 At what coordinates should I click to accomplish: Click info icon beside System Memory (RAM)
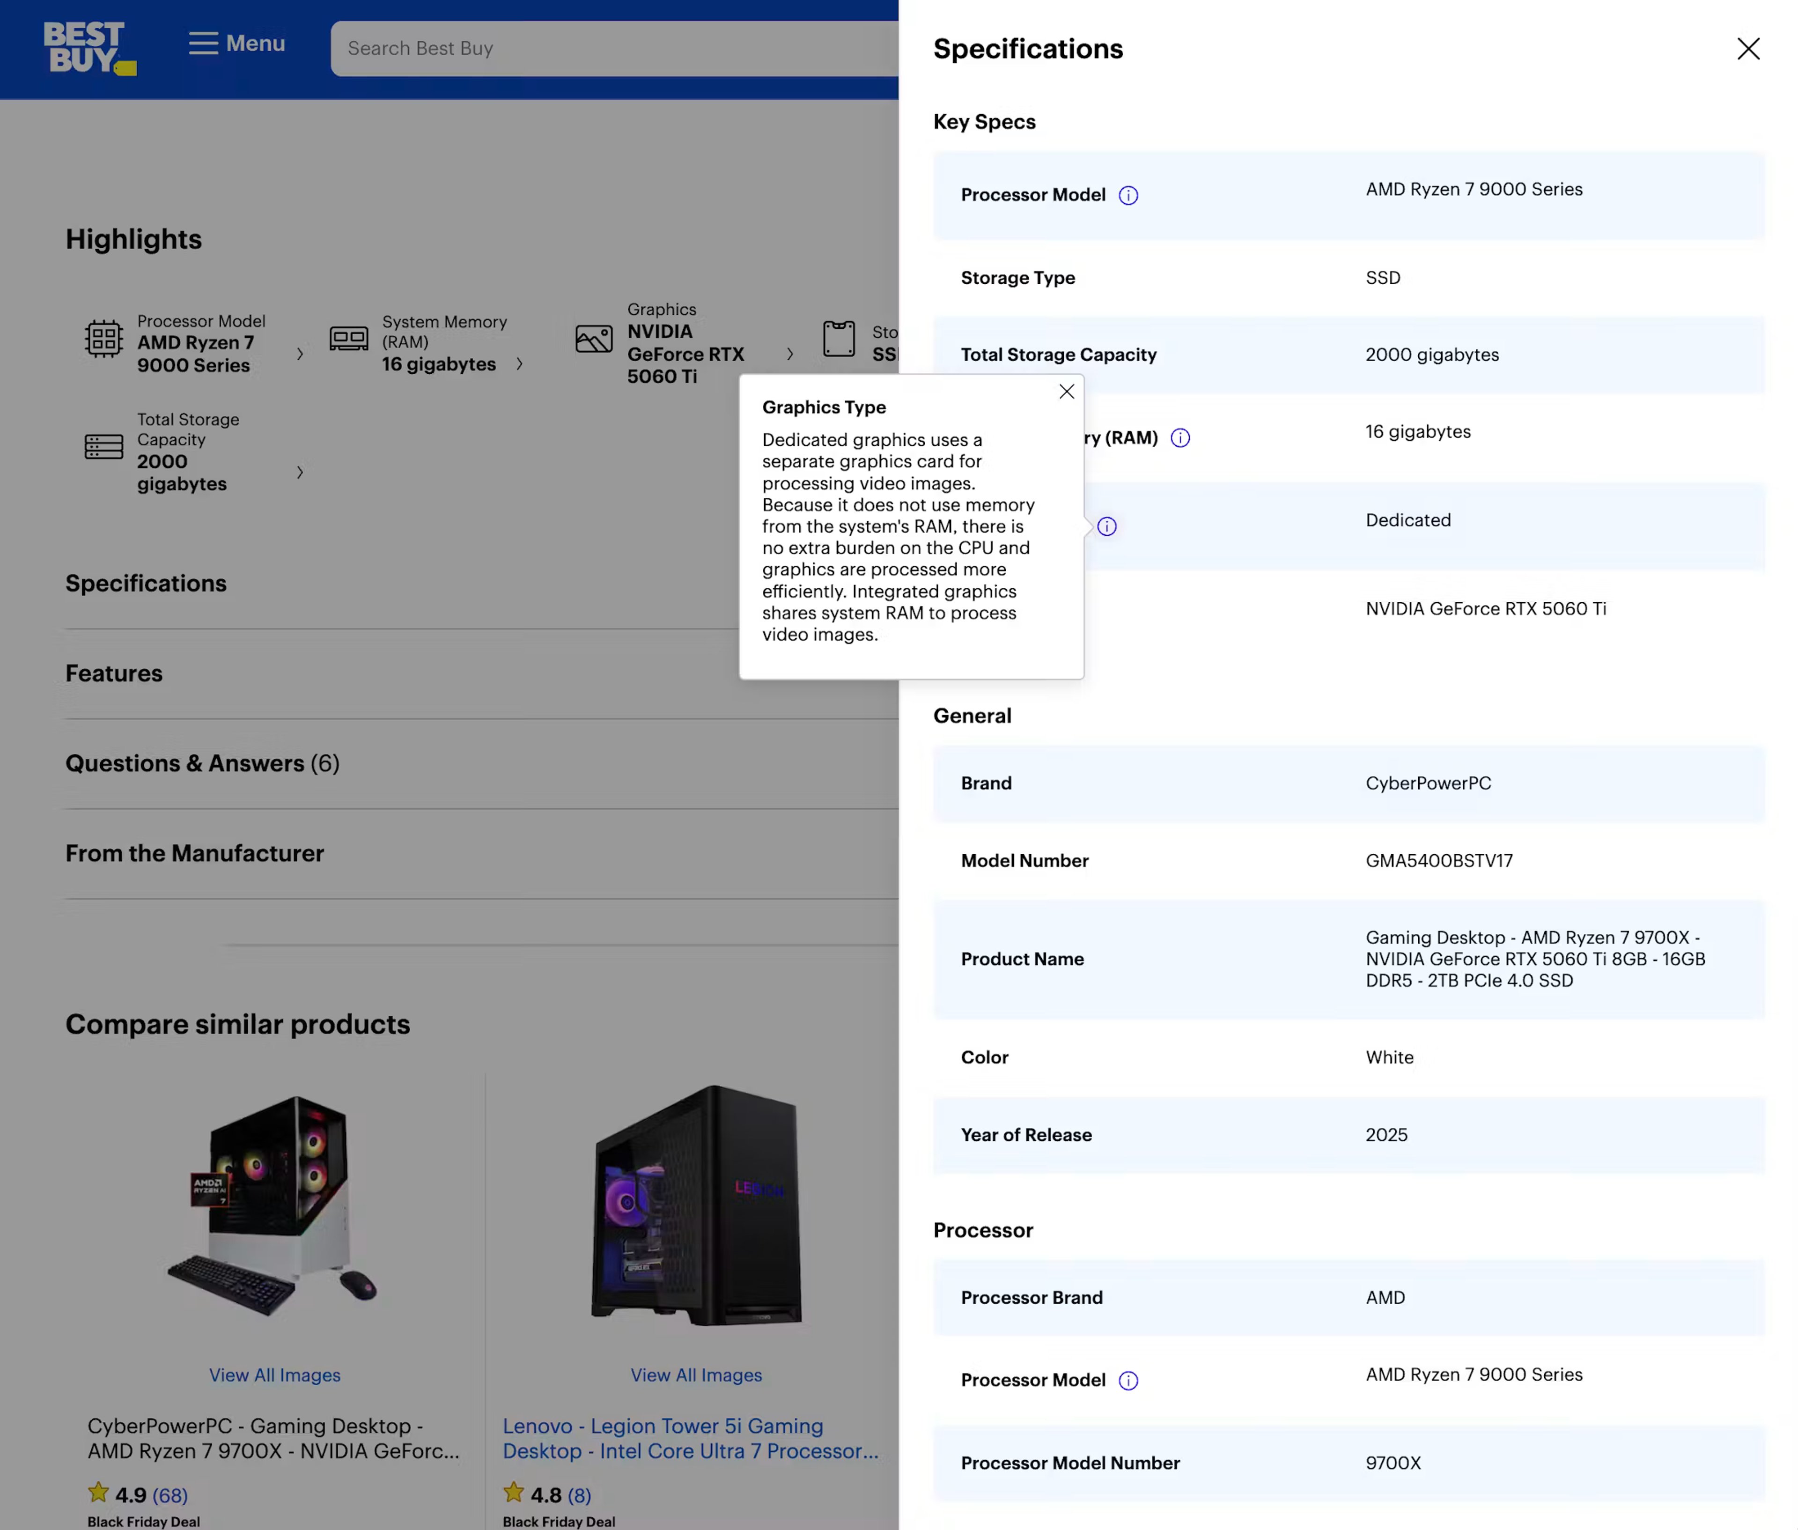1179,438
